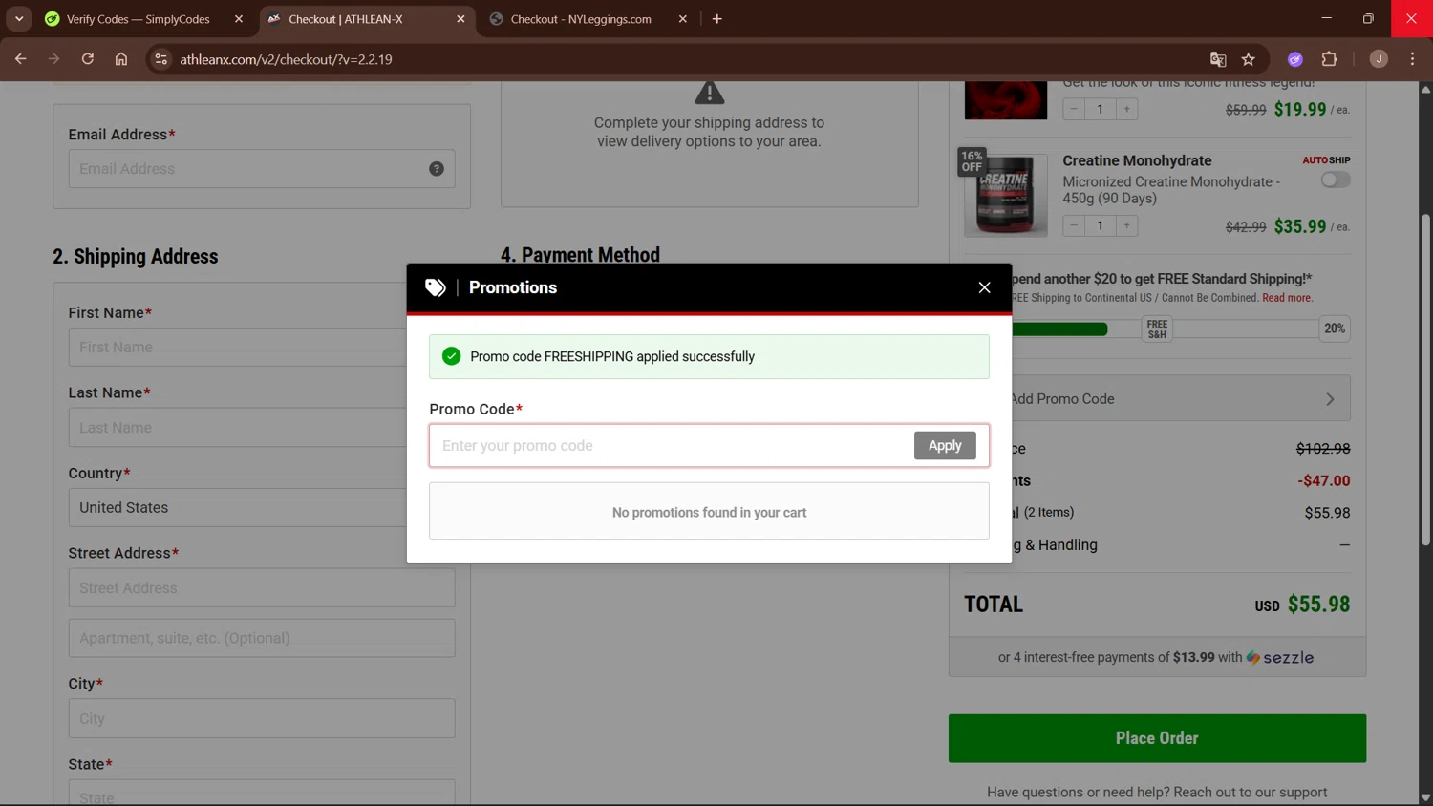The width and height of the screenshot is (1433, 806).
Task: Click the Place Order button
Action: (x=1157, y=738)
